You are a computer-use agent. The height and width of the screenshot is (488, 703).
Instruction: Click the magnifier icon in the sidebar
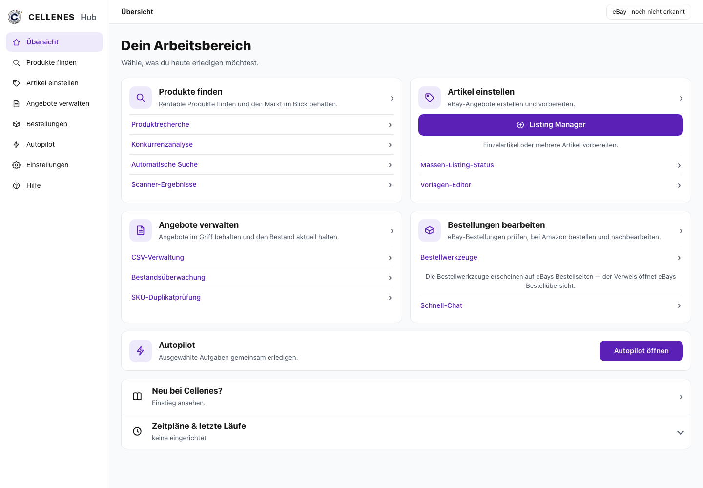(x=17, y=62)
